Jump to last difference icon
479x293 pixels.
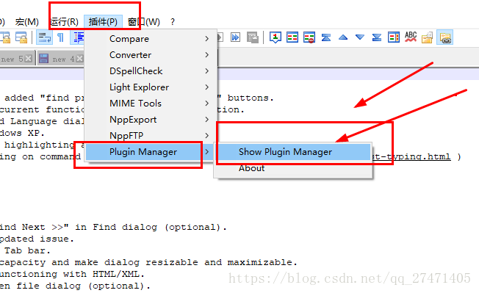pyautogui.click(x=377, y=37)
